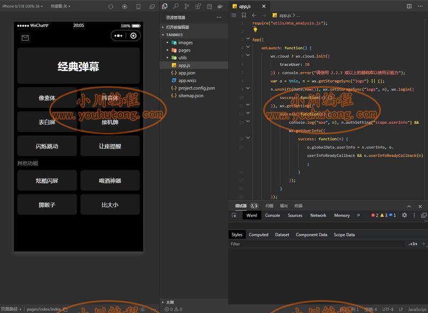
Task: Open the iPhone 6/7/8 device dropdown
Action: [22, 6]
